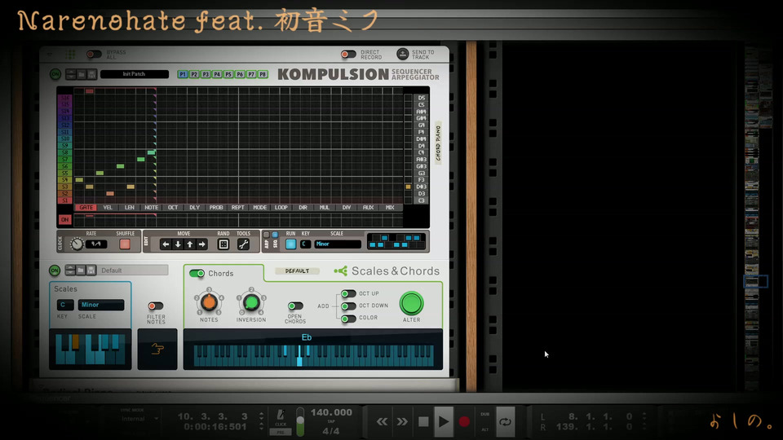Enable Direct Record switch
The image size is (783, 440).
pyautogui.click(x=348, y=54)
